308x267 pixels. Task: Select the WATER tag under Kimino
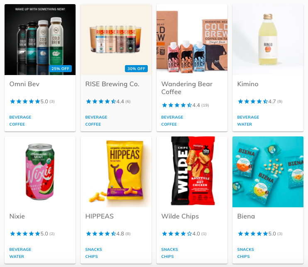pyautogui.click(x=244, y=124)
